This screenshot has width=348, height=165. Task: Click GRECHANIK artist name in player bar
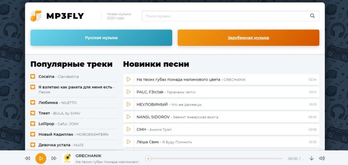click(88, 156)
